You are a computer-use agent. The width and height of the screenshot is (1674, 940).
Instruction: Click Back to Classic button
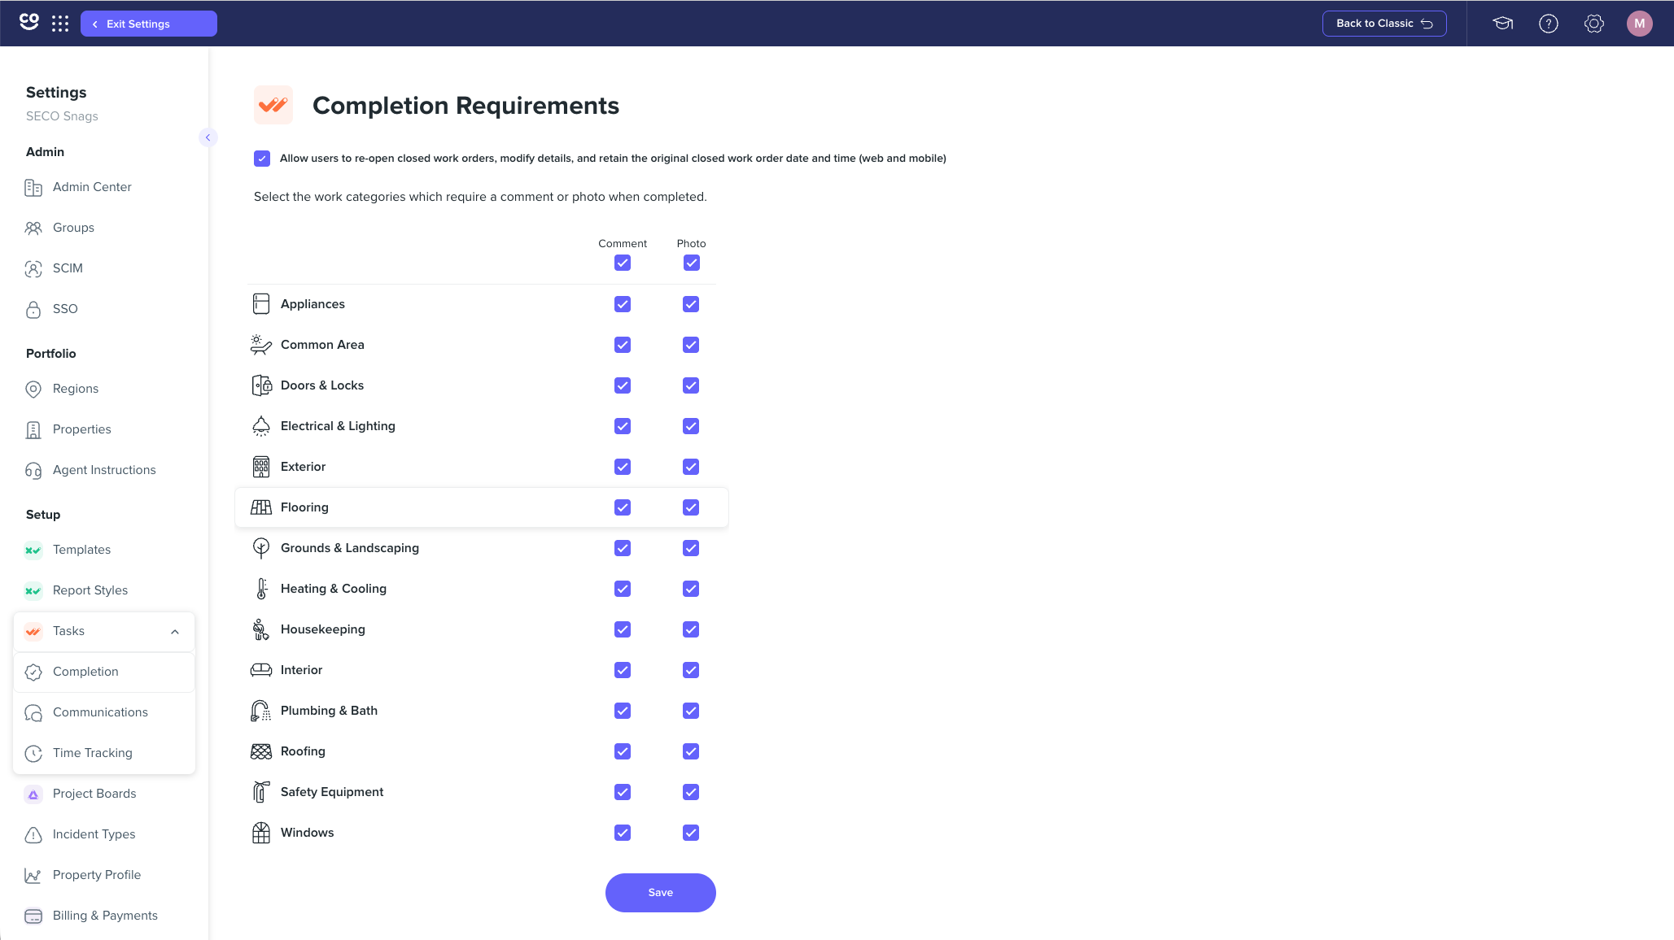[x=1384, y=24]
